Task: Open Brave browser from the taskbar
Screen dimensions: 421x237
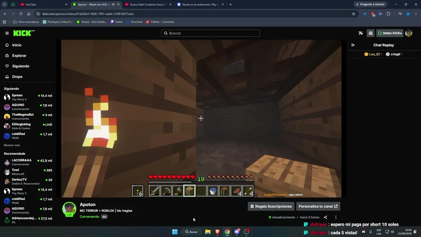Action: 217,232
